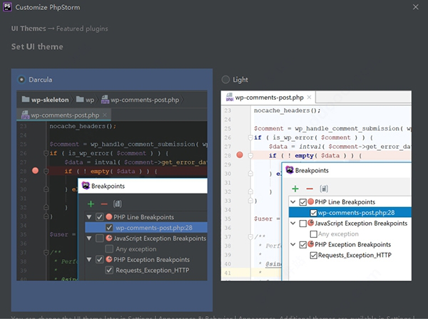Click the PhpStorm logo in title bar
The image size is (428, 331).
pos(7,7)
